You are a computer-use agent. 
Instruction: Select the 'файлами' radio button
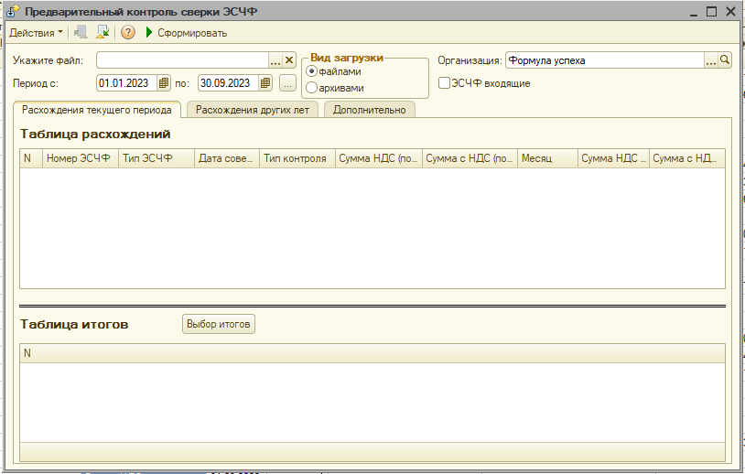click(x=312, y=71)
